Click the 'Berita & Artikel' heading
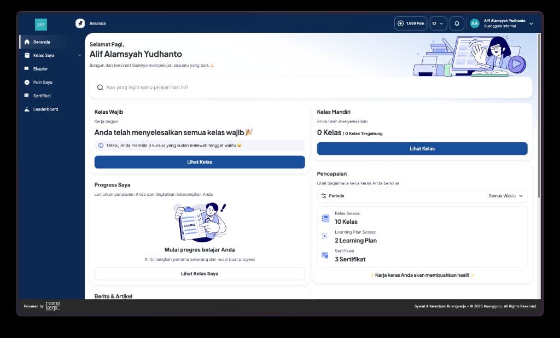The width and height of the screenshot is (560, 338). (x=113, y=296)
